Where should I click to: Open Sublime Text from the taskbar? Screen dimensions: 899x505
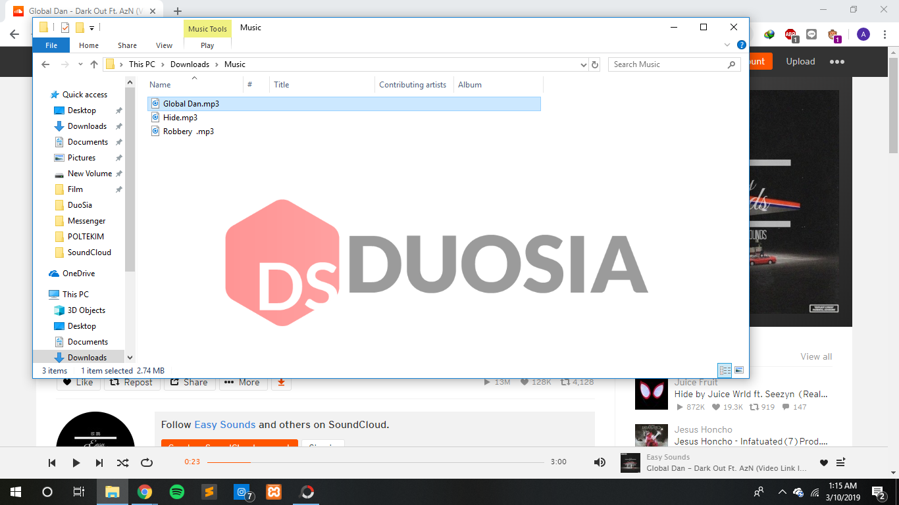coord(209,492)
